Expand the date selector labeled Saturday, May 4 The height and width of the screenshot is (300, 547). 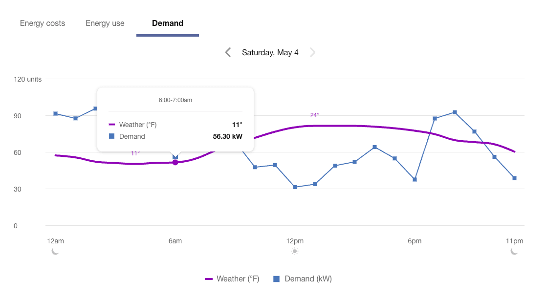tap(270, 52)
